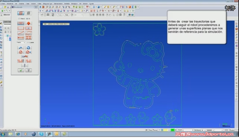Click the chain end adjust icon
Image resolution: width=239 pixels, height=138 pixels.
(29, 61)
